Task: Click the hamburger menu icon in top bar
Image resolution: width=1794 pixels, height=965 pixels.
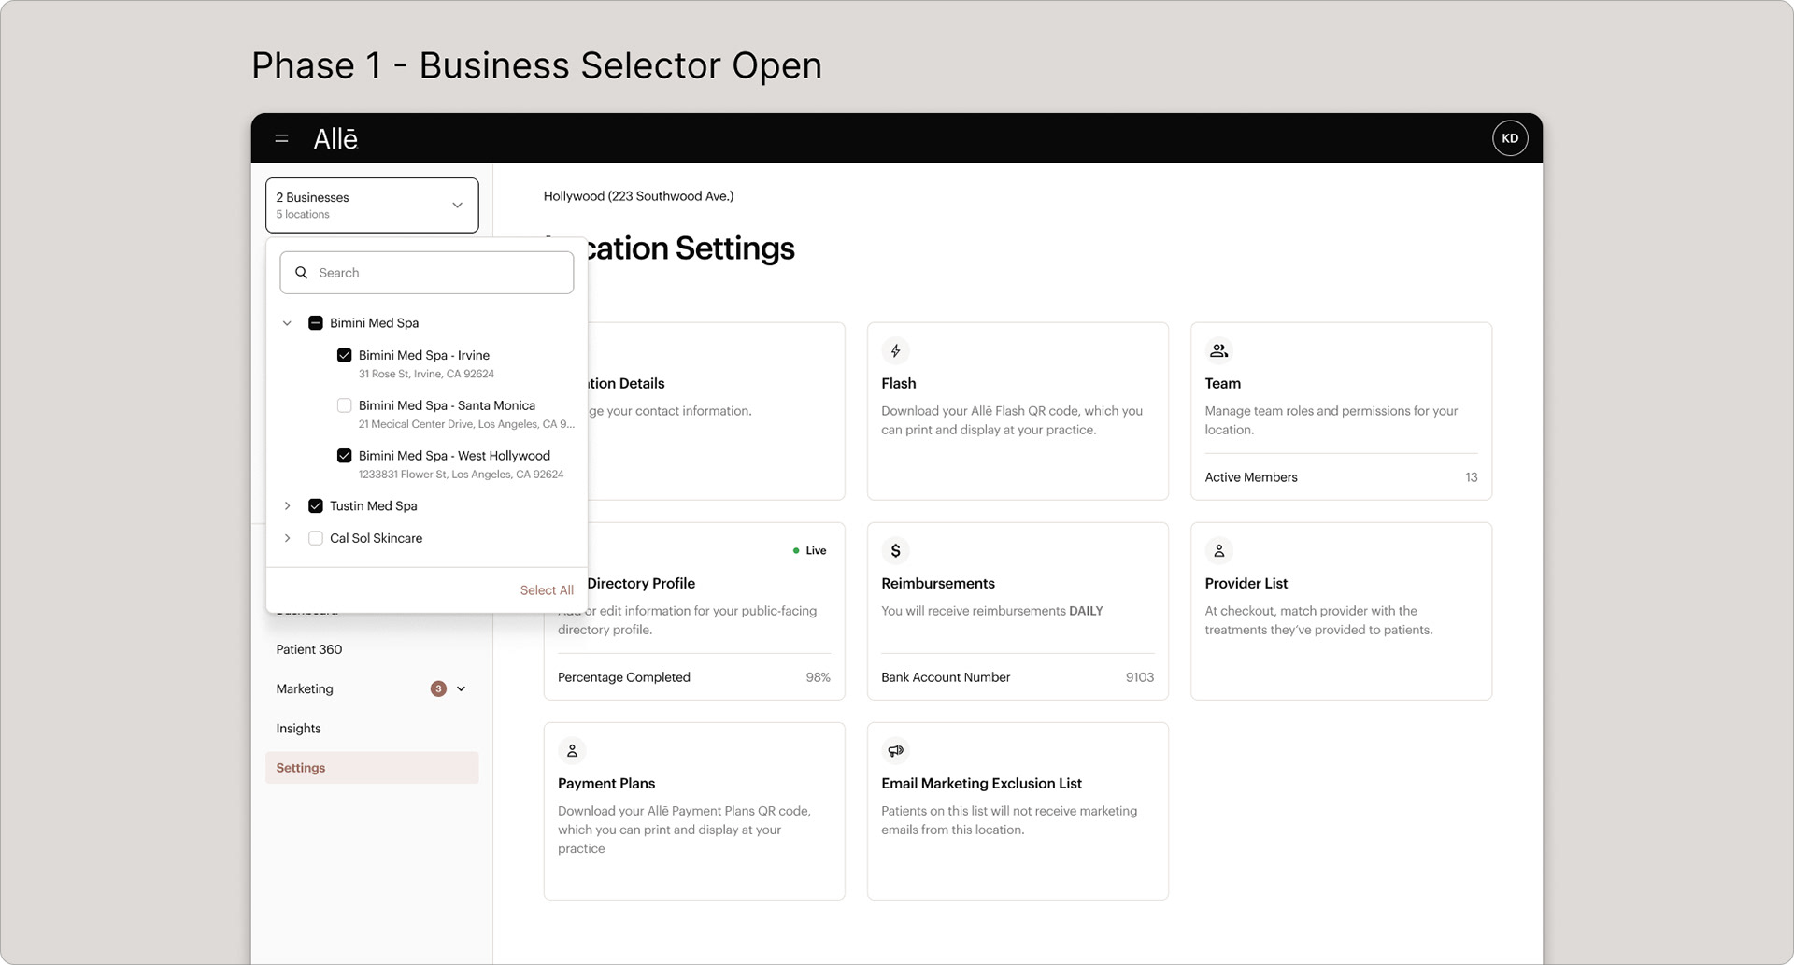Action: pyautogui.click(x=281, y=137)
